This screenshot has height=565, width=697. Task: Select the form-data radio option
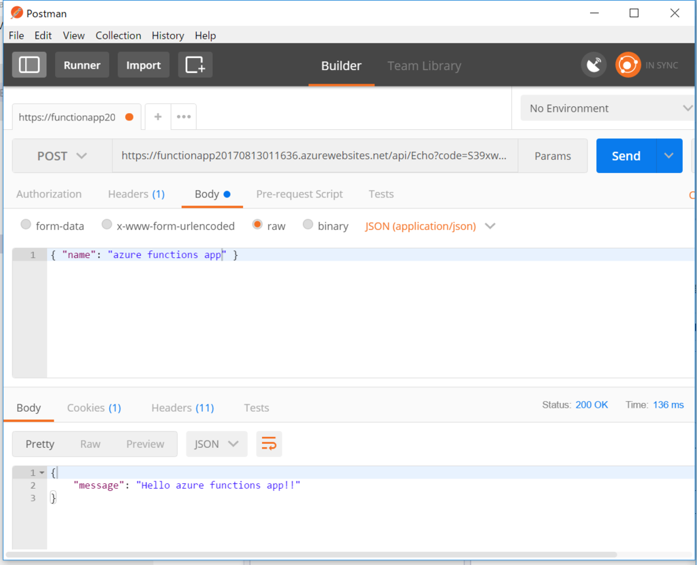click(x=26, y=225)
